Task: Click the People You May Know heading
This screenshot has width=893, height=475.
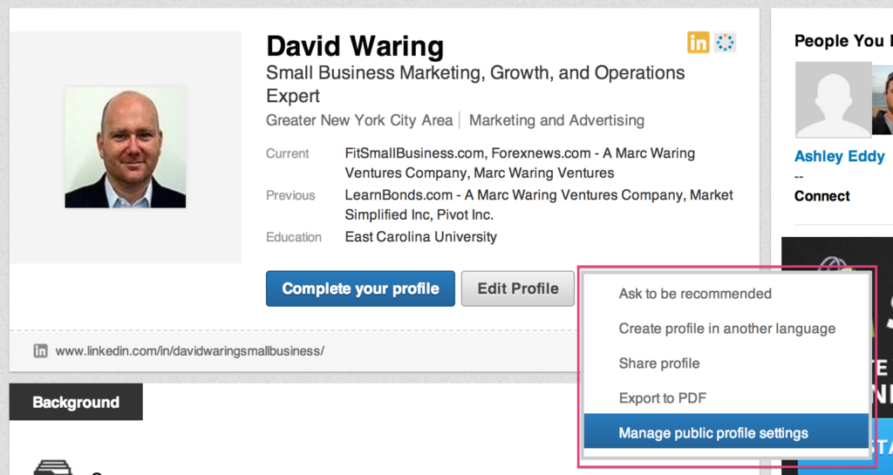Action: point(843,41)
